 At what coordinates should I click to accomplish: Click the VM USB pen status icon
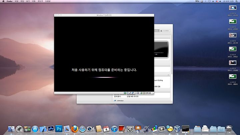click(x=130, y=93)
